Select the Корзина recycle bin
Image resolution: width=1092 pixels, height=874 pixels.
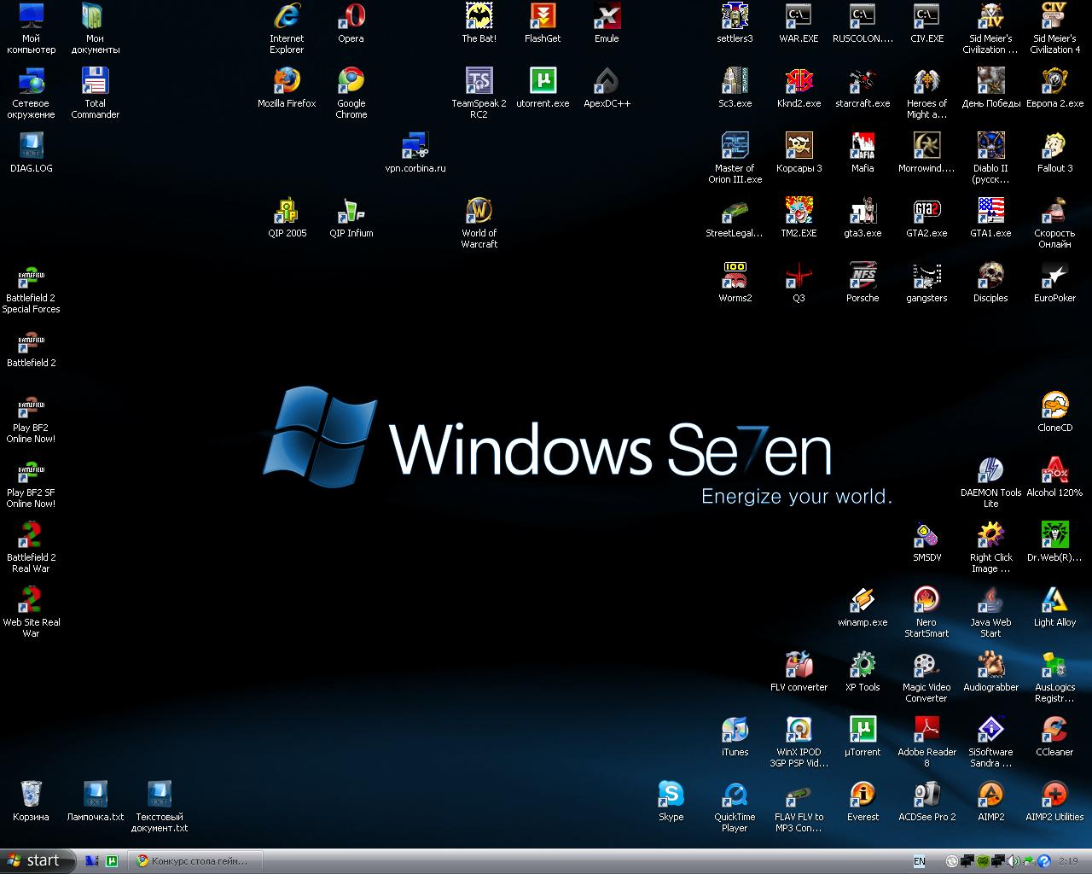[x=31, y=795]
